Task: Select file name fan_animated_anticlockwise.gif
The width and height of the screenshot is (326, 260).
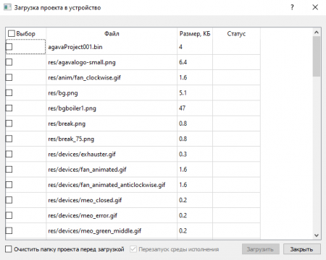Action: [x=106, y=185]
